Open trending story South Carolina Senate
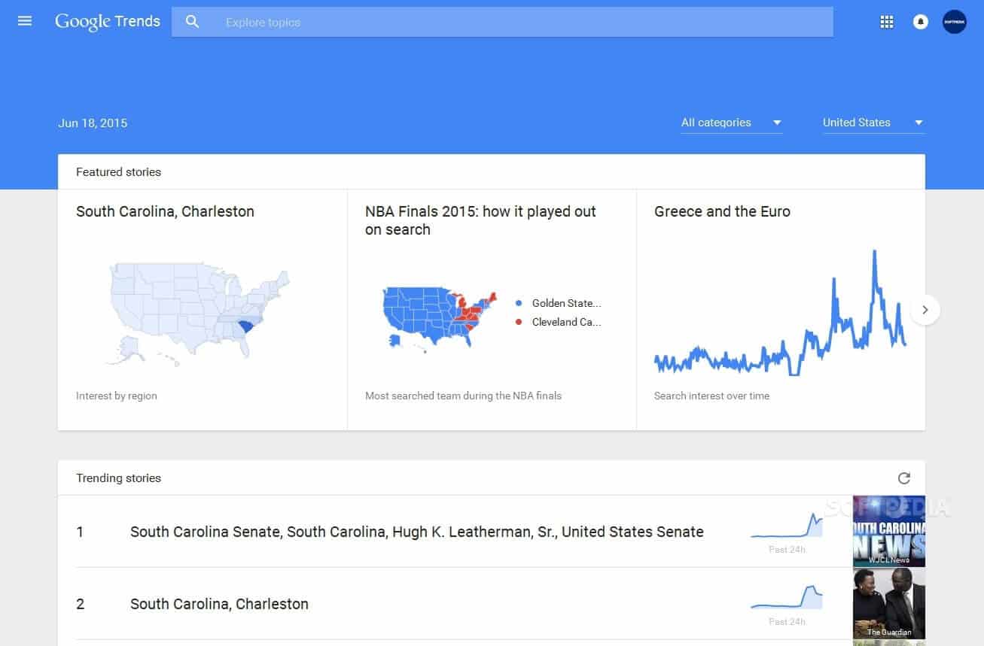Viewport: 984px width, 646px height. (416, 532)
